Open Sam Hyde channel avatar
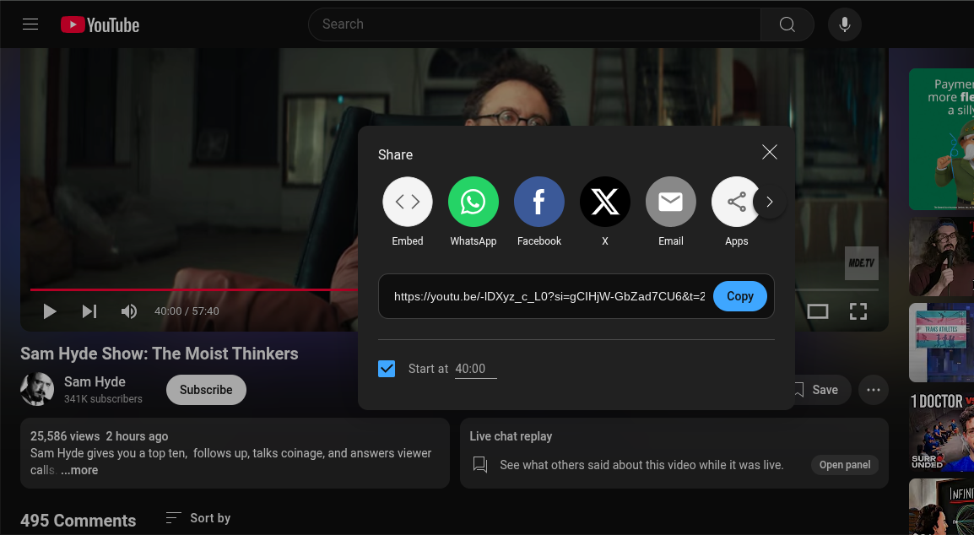 (36, 389)
